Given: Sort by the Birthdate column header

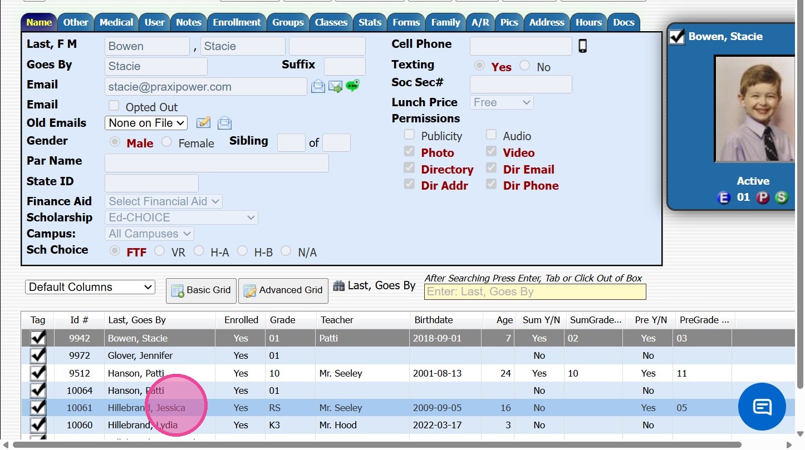Looking at the screenshot, I should point(445,320).
